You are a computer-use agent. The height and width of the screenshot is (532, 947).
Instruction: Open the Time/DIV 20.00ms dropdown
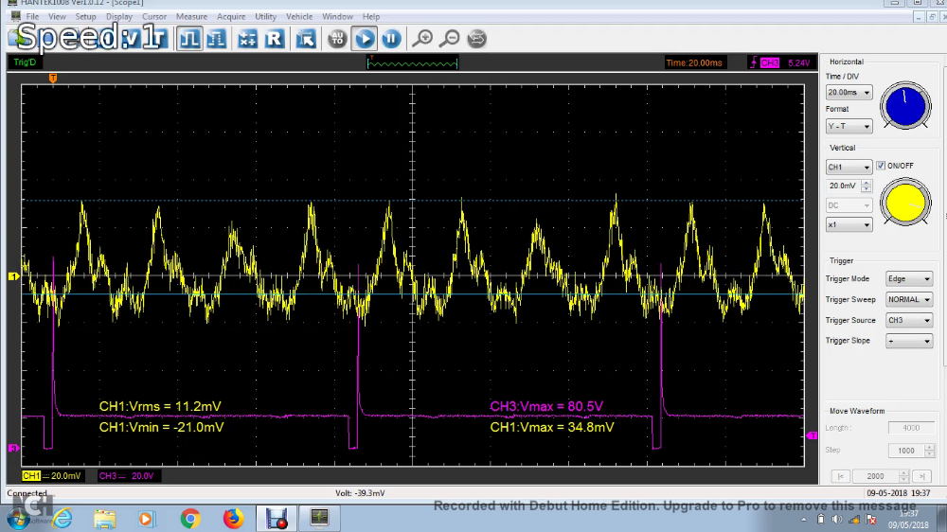[849, 93]
